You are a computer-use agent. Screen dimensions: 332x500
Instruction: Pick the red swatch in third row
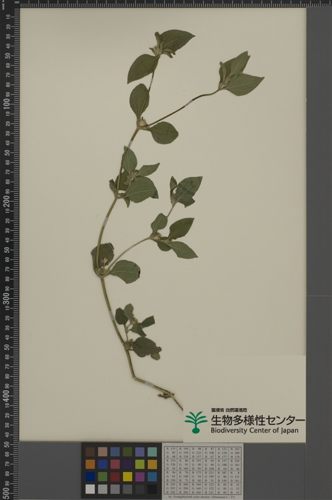click(x=115, y=476)
